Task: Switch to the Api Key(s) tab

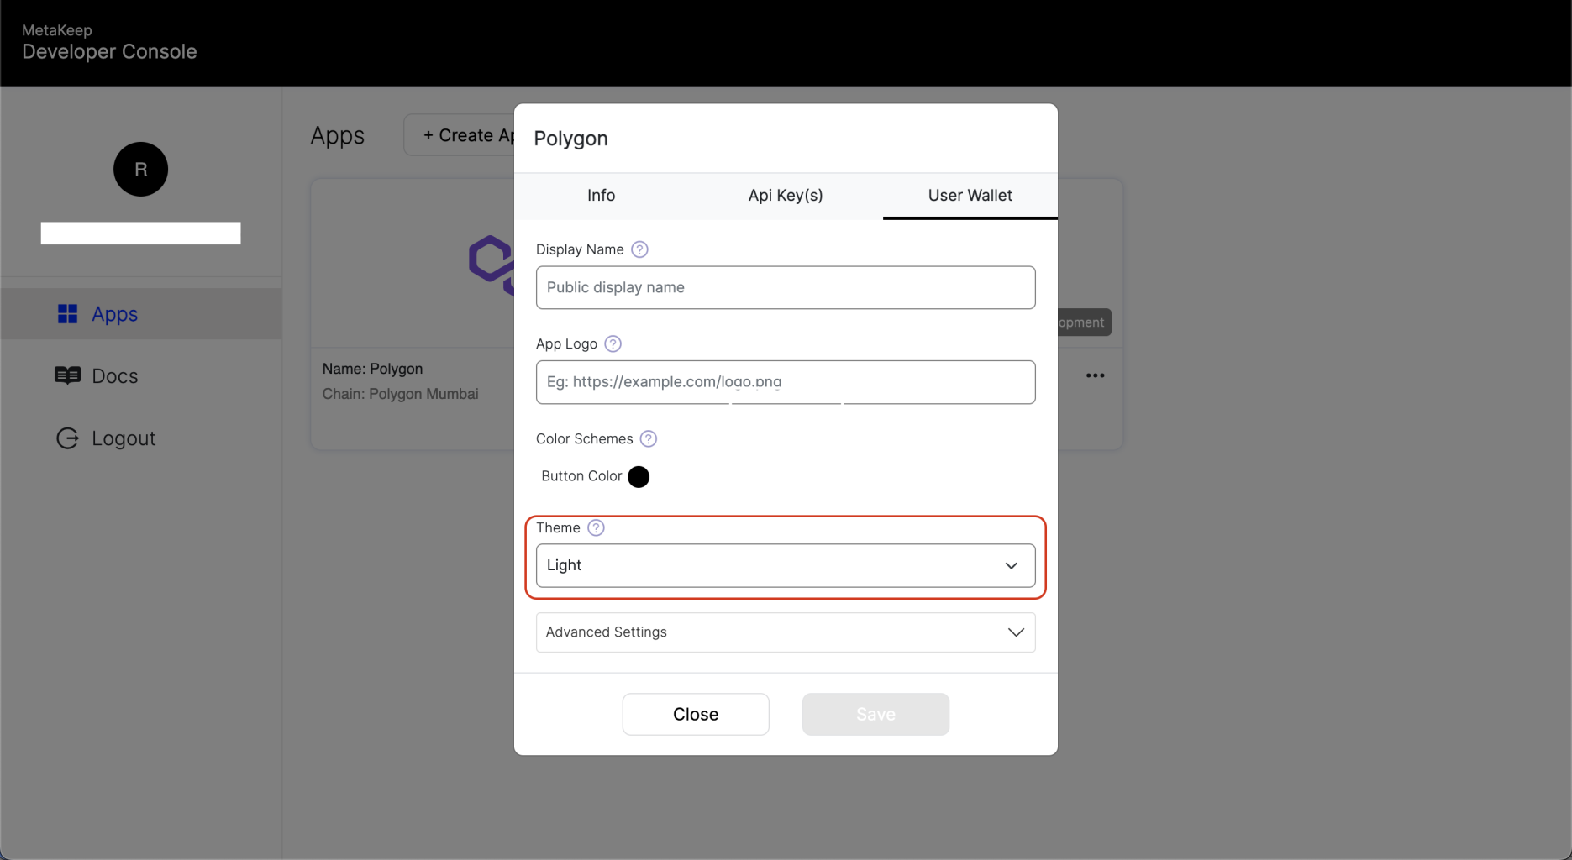Action: pyautogui.click(x=786, y=196)
